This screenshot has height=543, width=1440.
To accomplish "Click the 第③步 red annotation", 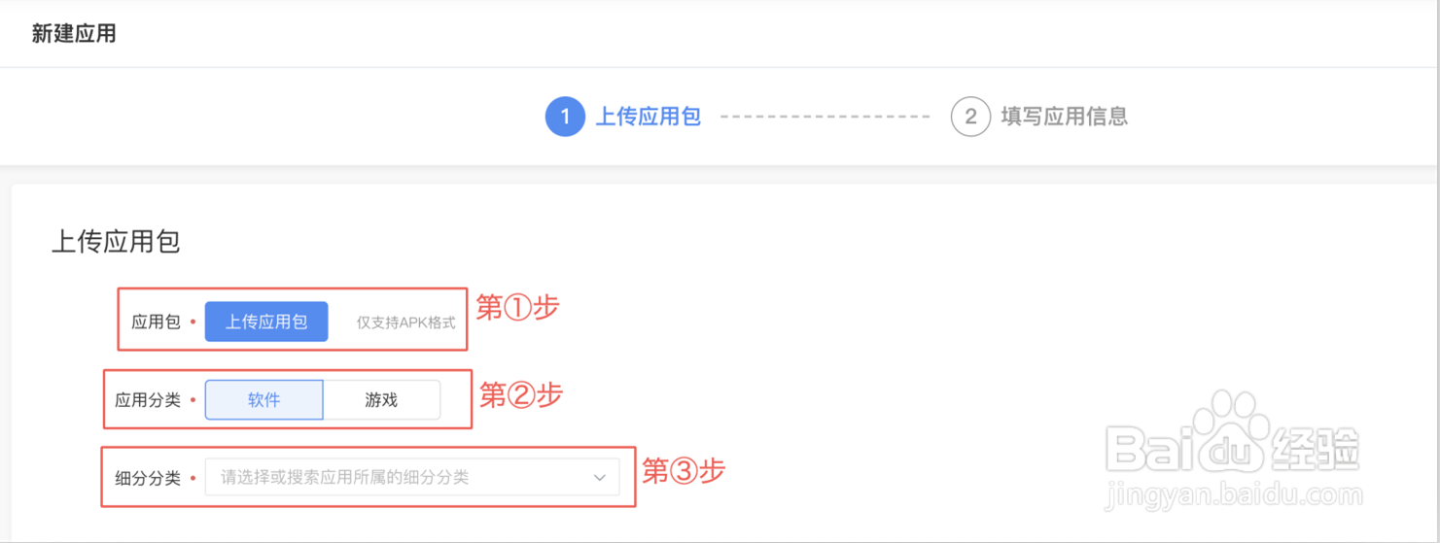I will (684, 472).
